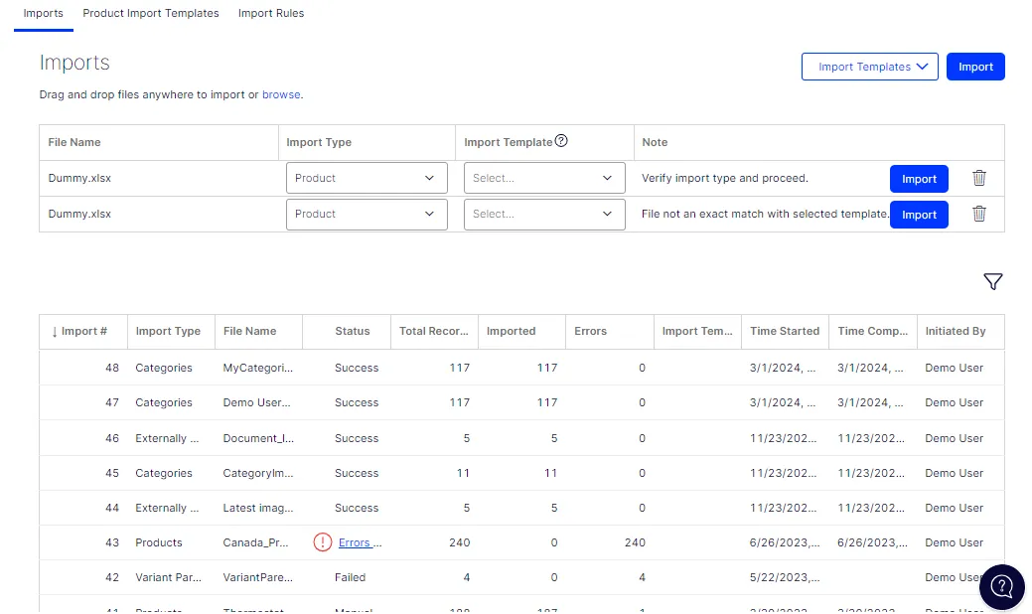Switch to Product Import Templates tab
Screen dimensions: 1032x614
(x=151, y=13)
